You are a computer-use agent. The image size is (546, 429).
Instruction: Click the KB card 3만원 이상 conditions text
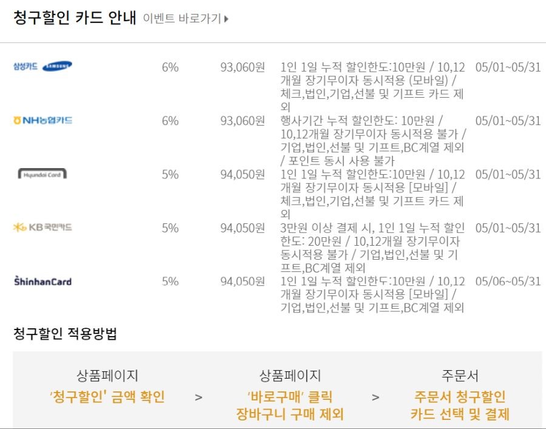click(372, 248)
